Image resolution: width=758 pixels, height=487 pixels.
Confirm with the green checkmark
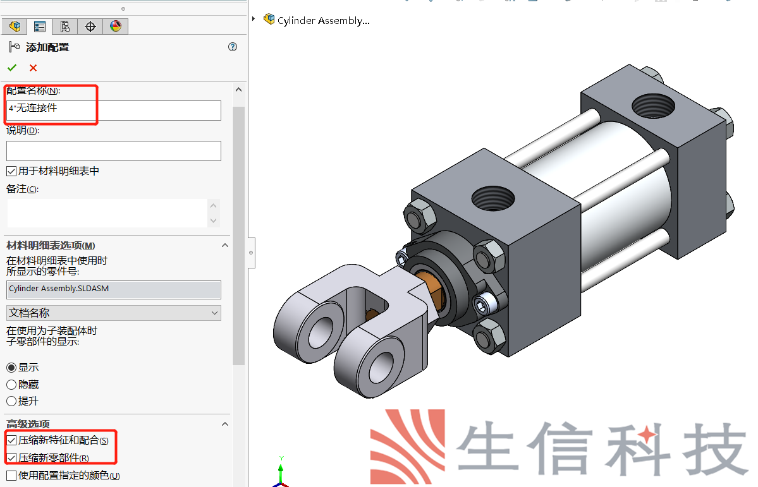tap(12, 68)
